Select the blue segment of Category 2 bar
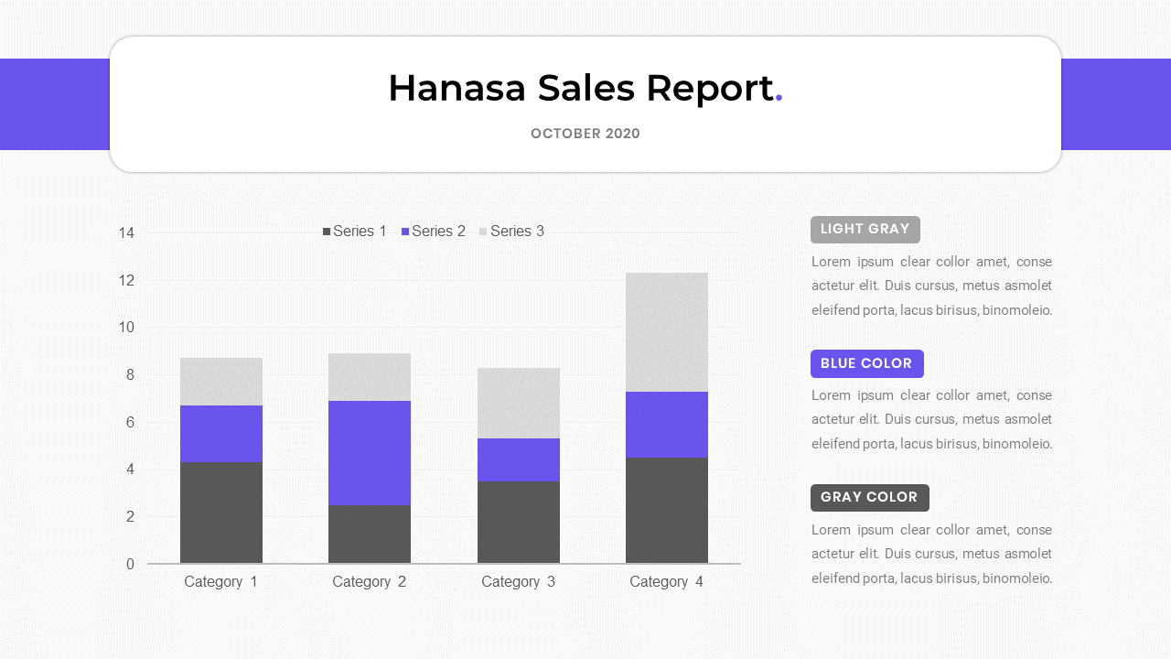This screenshot has height=659, width=1171. (x=370, y=452)
